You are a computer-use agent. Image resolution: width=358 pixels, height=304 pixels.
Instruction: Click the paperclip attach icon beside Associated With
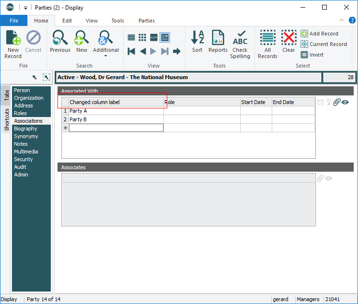pos(337,102)
